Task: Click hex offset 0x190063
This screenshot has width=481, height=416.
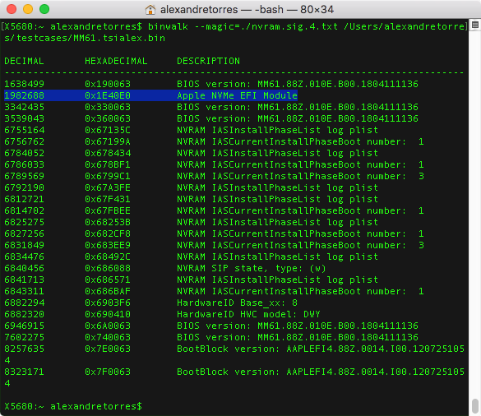Action: (x=108, y=84)
